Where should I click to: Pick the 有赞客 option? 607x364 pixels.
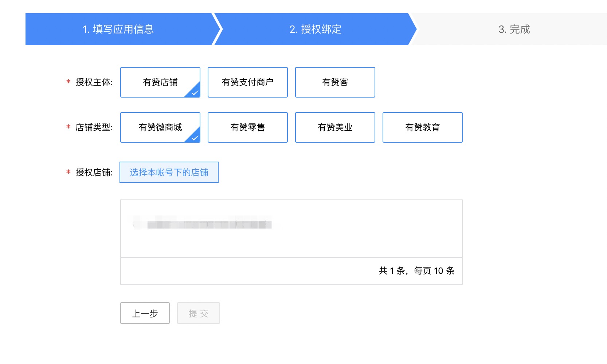335,82
